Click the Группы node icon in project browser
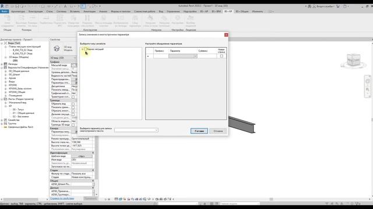The image size is (373, 209). pyautogui.click(x=5, y=124)
